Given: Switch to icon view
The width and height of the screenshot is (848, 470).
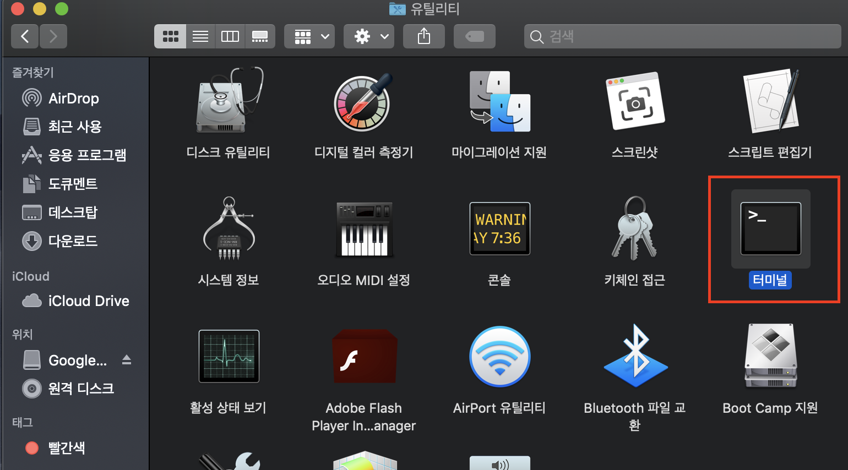Looking at the screenshot, I should pos(170,36).
